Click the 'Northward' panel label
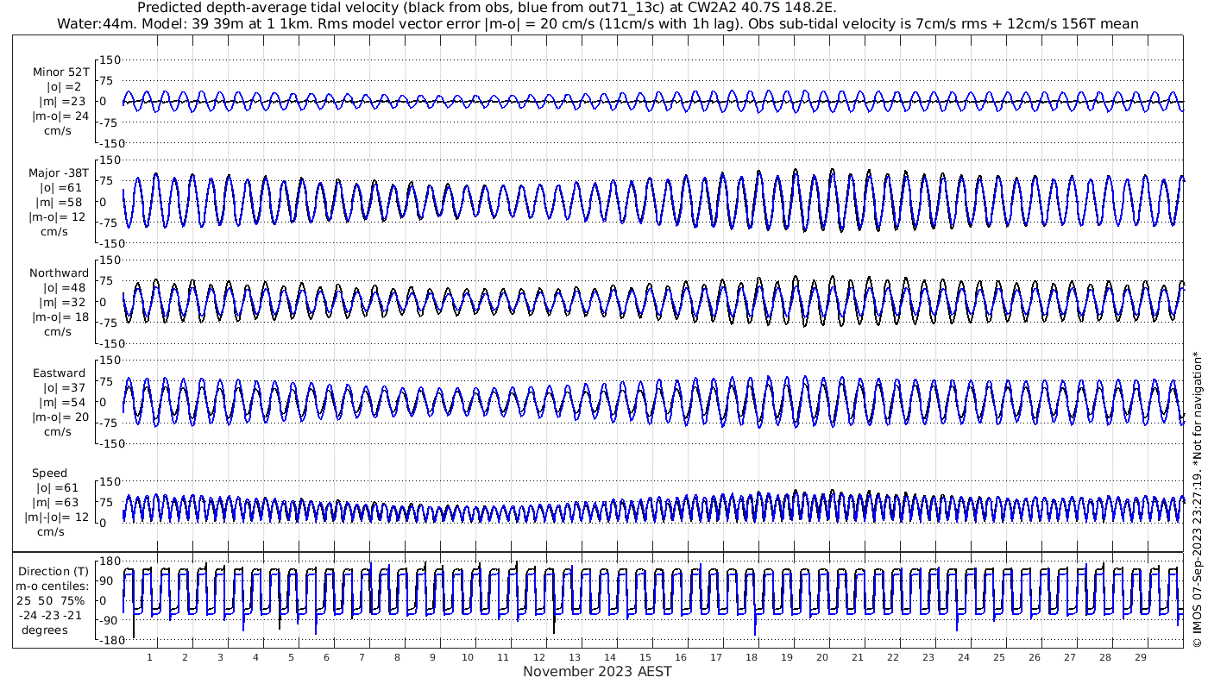1208x690 pixels. 60,273
